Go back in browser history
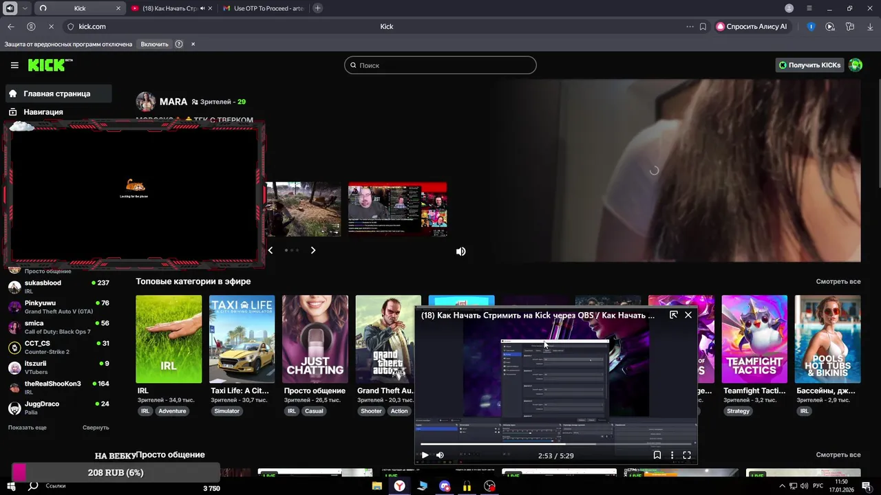This screenshot has height=495, width=881. 10,26
